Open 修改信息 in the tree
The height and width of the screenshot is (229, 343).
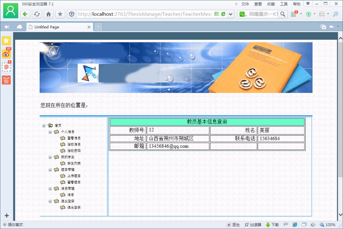74,144
